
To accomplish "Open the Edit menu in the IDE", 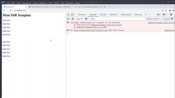I will click(13, 3).
